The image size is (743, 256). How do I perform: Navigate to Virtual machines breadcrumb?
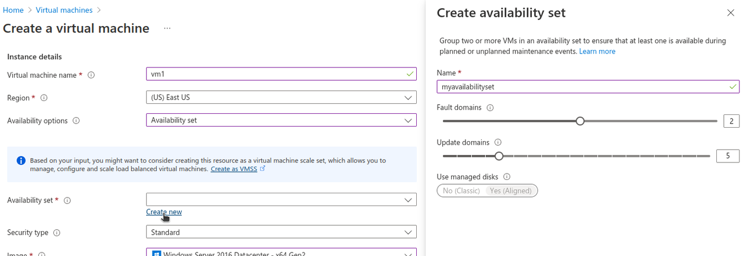point(64,10)
